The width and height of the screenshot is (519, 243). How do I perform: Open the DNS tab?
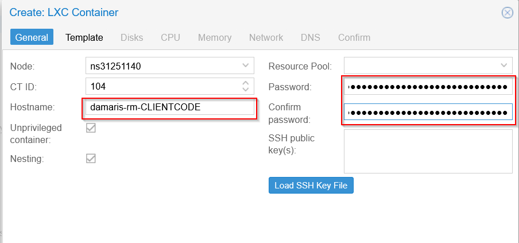311,37
